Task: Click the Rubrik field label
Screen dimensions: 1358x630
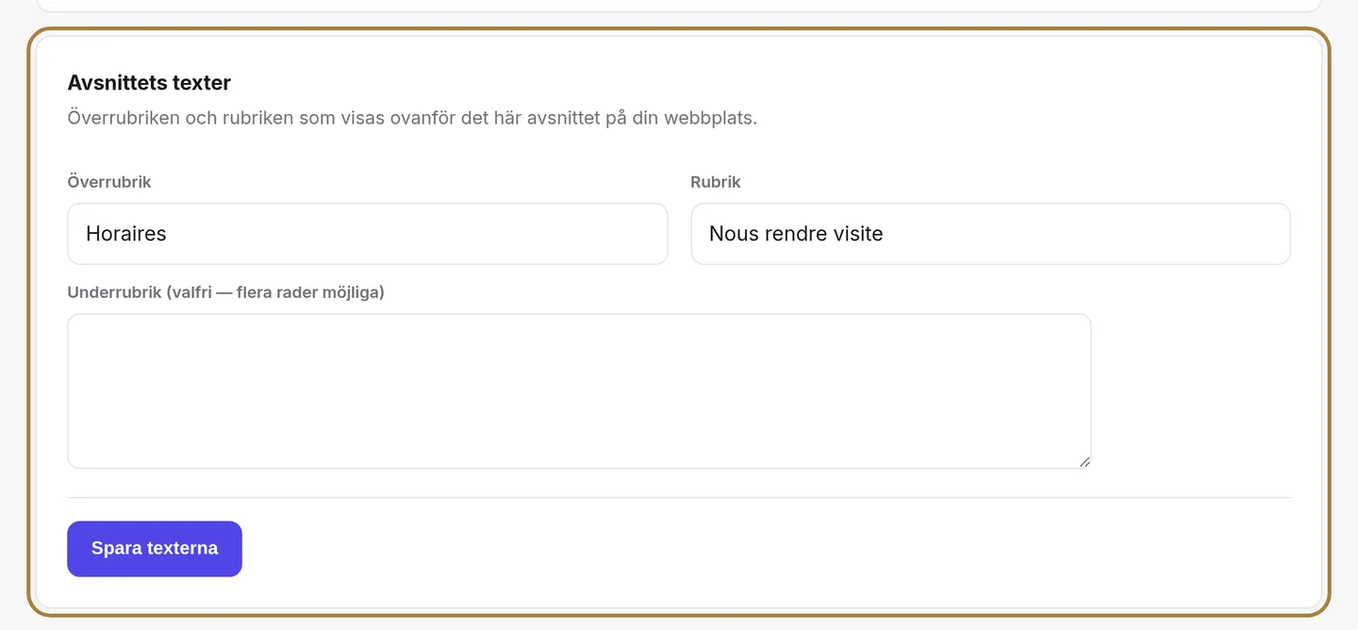Action: (716, 182)
